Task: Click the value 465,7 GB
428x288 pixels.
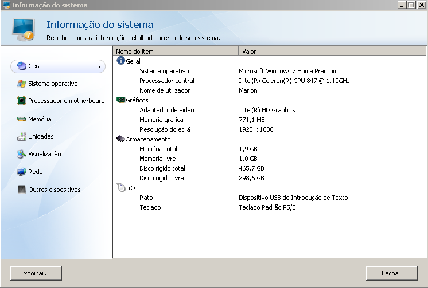Action: [251, 168]
